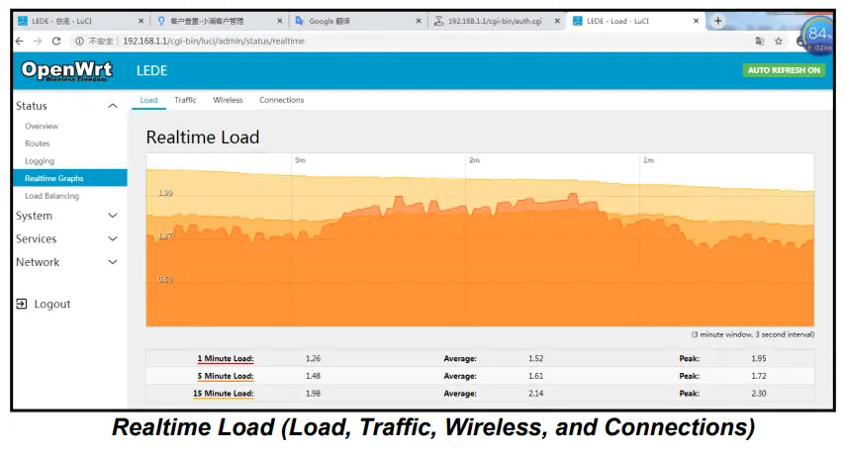Expand the Network menu chevron
Screen dimensions: 845x455
point(113,262)
